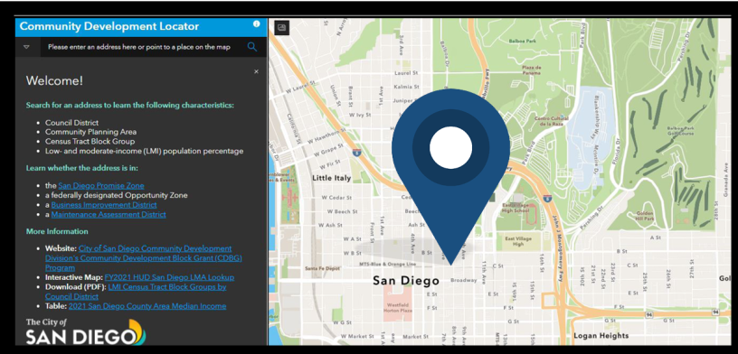The height and width of the screenshot is (354, 738).
Task: Click the info icon in Community Development Locator header
Action: 257,24
